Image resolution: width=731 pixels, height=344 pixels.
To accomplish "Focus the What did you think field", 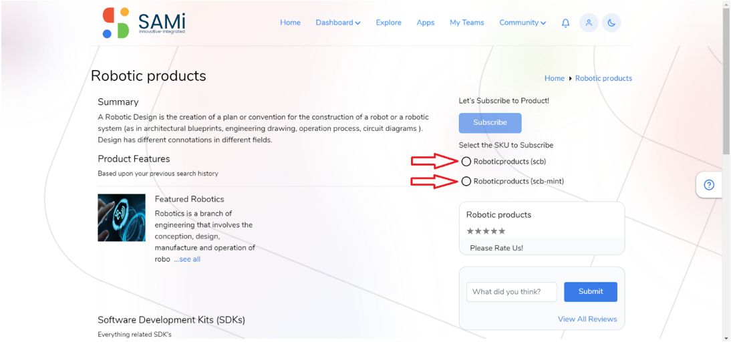I will point(512,292).
